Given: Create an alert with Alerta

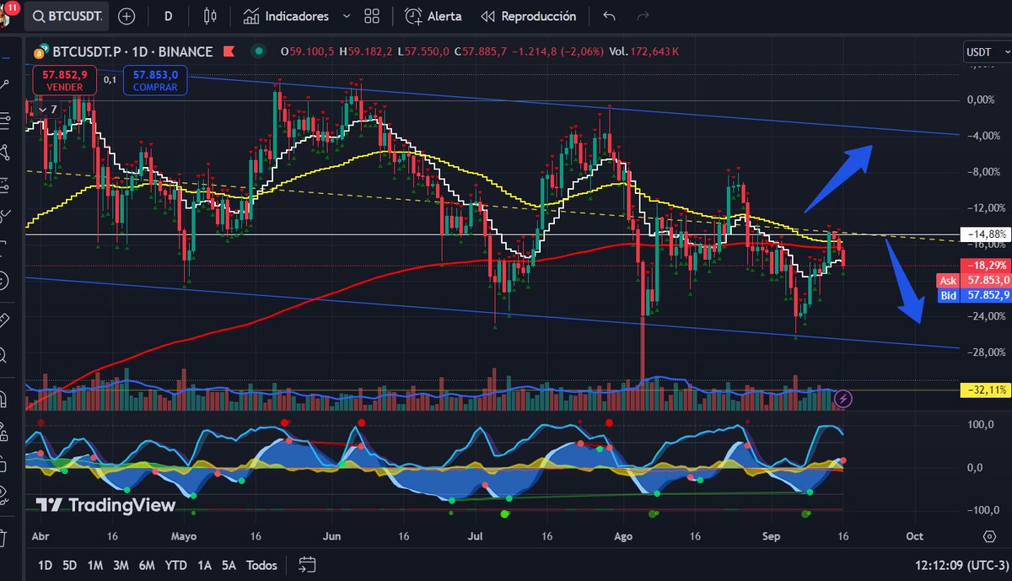Looking at the screenshot, I should [433, 16].
